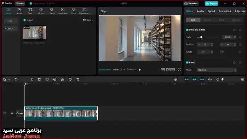Toggle main track magnet

[186, 79]
